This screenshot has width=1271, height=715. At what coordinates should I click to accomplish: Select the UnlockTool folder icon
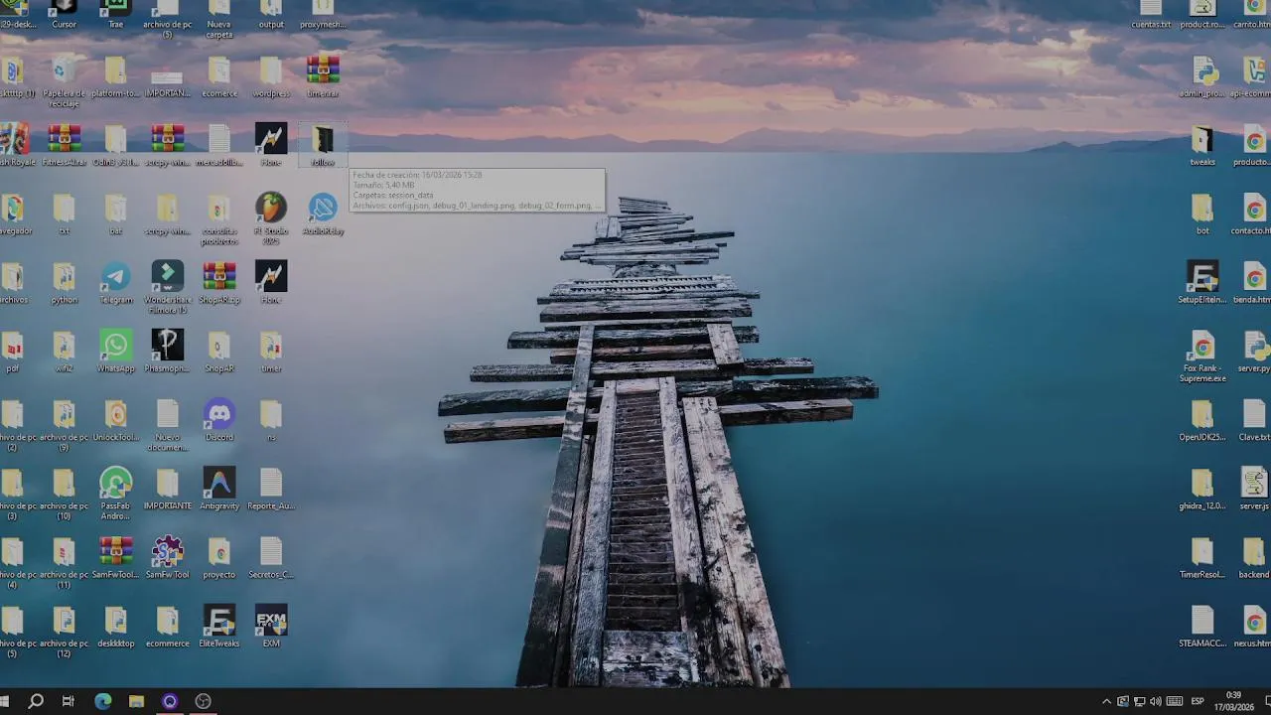tap(115, 419)
